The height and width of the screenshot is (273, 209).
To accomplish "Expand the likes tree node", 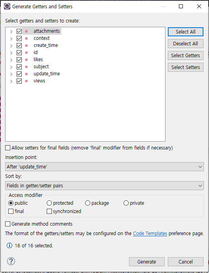I will click(x=11, y=60).
